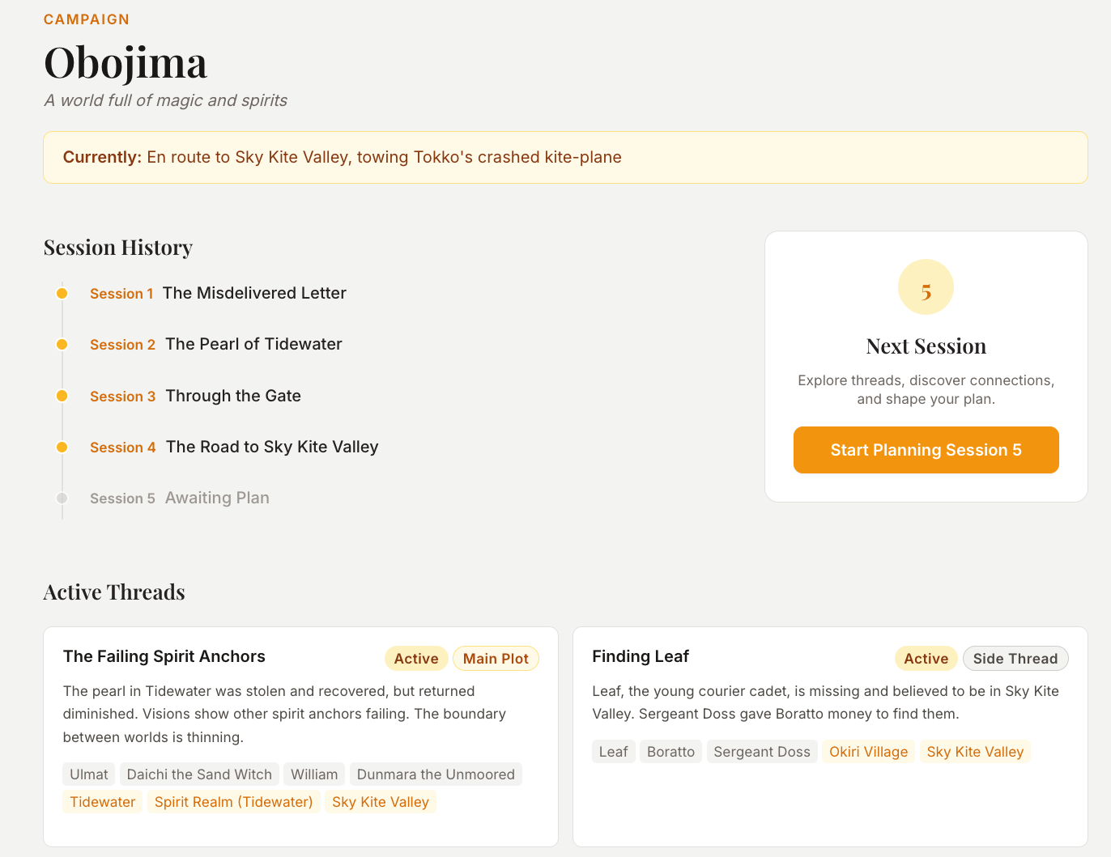Select the Spirit Realm (Tidewater) tag
1111x857 pixels.
(234, 802)
